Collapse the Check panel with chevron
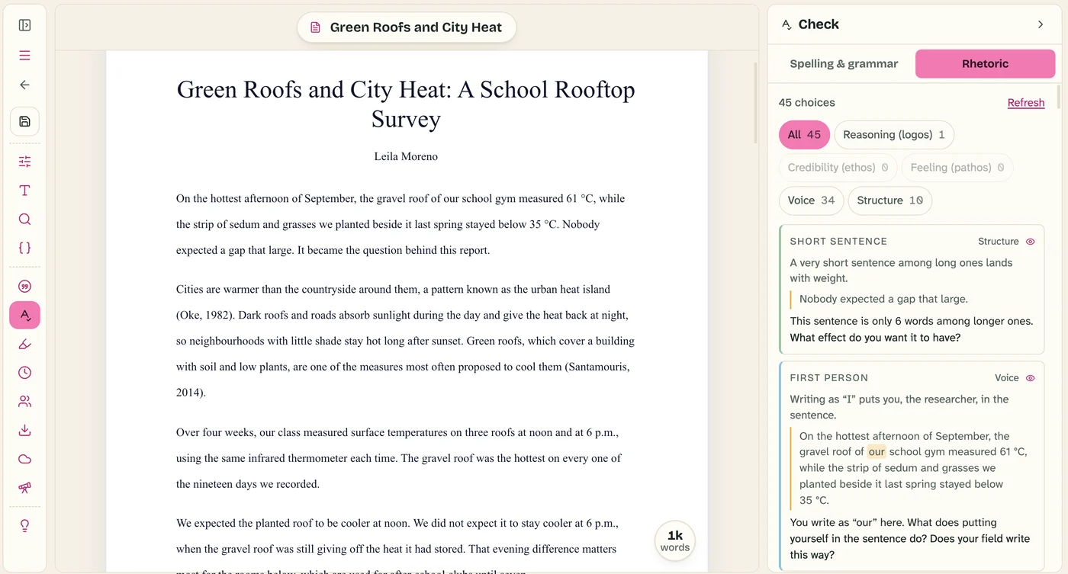 [1041, 24]
